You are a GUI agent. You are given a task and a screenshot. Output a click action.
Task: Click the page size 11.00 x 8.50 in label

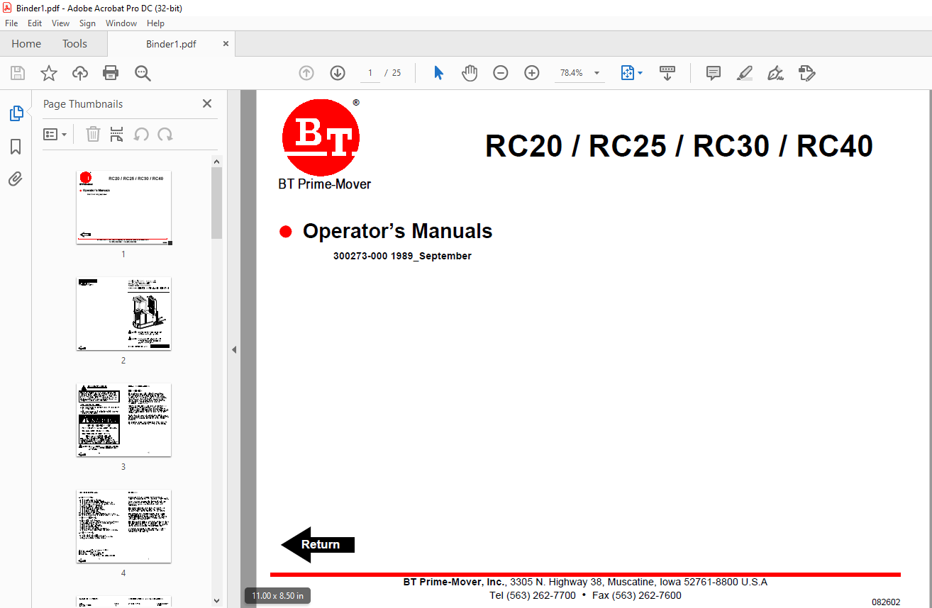pyautogui.click(x=277, y=596)
